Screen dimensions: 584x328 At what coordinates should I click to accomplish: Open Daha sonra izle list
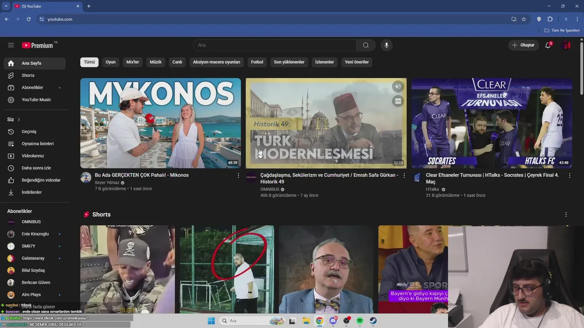[x=35, y=168]
